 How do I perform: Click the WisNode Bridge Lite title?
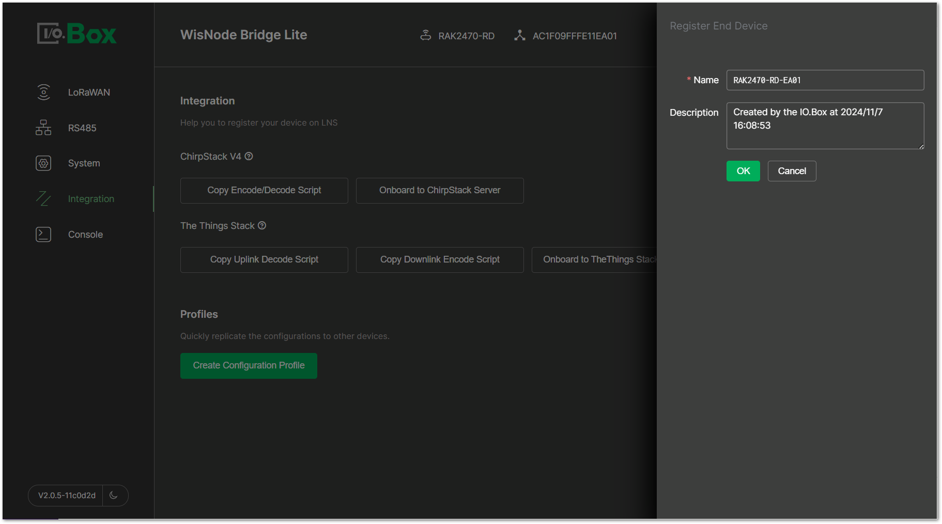tap(243, 35)
